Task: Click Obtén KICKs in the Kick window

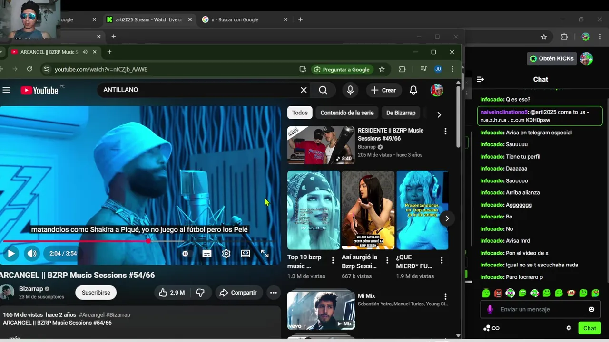Action: (552, 58)
